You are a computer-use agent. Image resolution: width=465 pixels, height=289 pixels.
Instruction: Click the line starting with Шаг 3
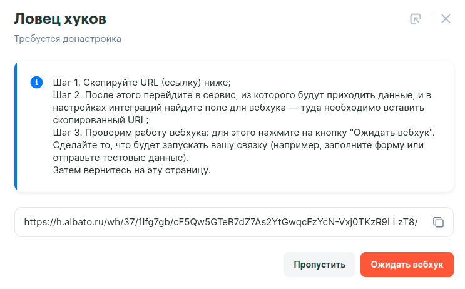243,133
